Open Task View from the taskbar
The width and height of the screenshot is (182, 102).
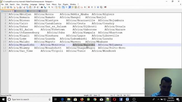tap(55, 99)
